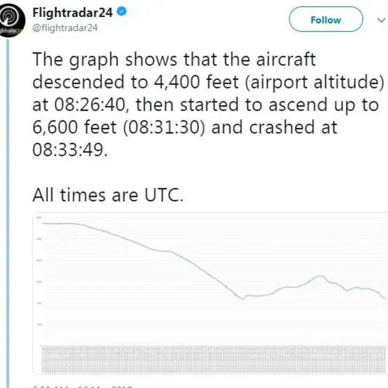Click the crash time "08:33:49." text
This screenshot has height=388, width=388.
[x=69, y=150]
